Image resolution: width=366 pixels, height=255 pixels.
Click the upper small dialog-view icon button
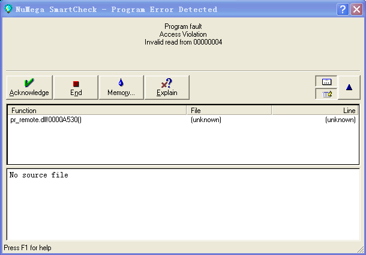point(326,82)
